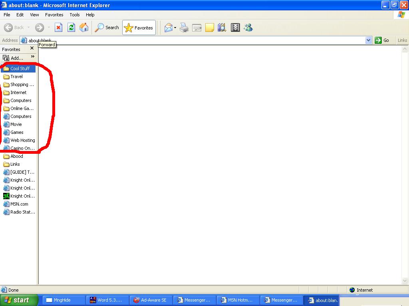This screenshot has height=306, width=409.
Task: Expand the Travel favorites folder
Action: 16,76
